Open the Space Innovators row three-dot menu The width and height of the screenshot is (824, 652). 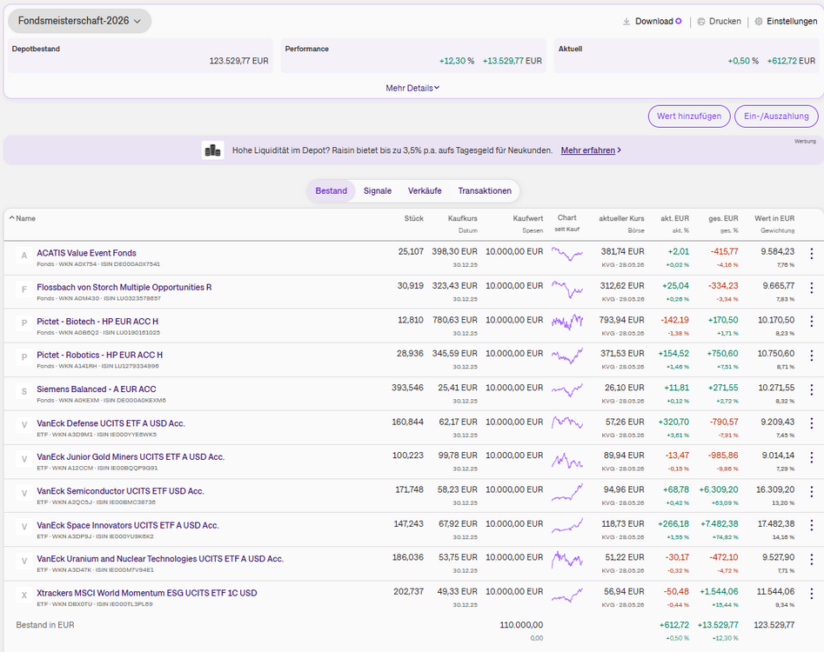tap(812, 525)
